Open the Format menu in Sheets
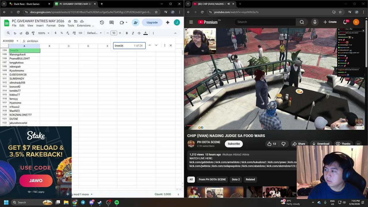The height and width of the screenshot is (207, 368). 51,26
